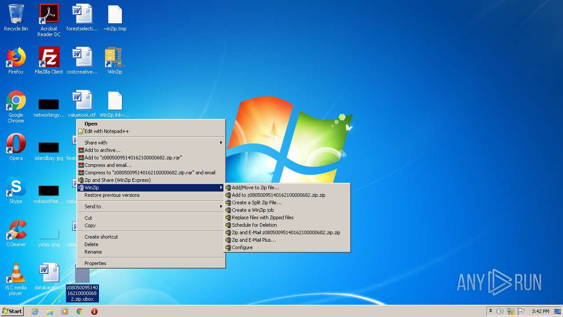
Task: Choose Restore previous versions
Action: pyautogui.click(x=151, y=195)
